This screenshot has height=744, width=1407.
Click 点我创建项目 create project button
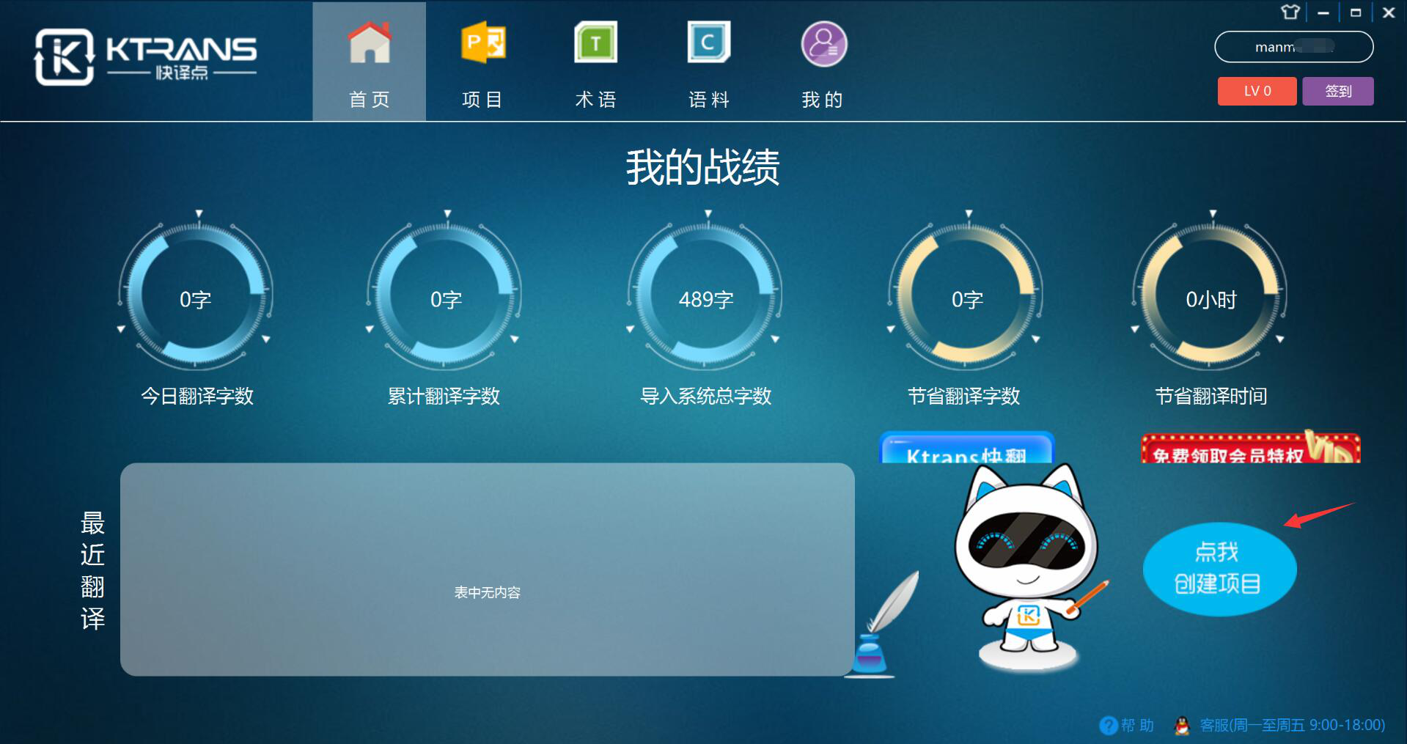(x=1219, y=569)
